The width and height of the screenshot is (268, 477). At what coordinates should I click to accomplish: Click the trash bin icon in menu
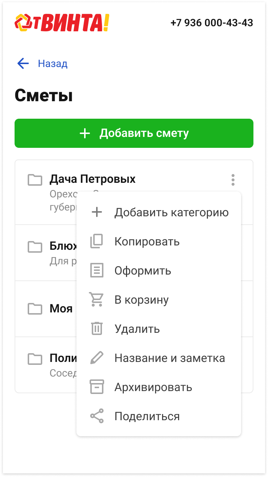click(x=97, y=329)
